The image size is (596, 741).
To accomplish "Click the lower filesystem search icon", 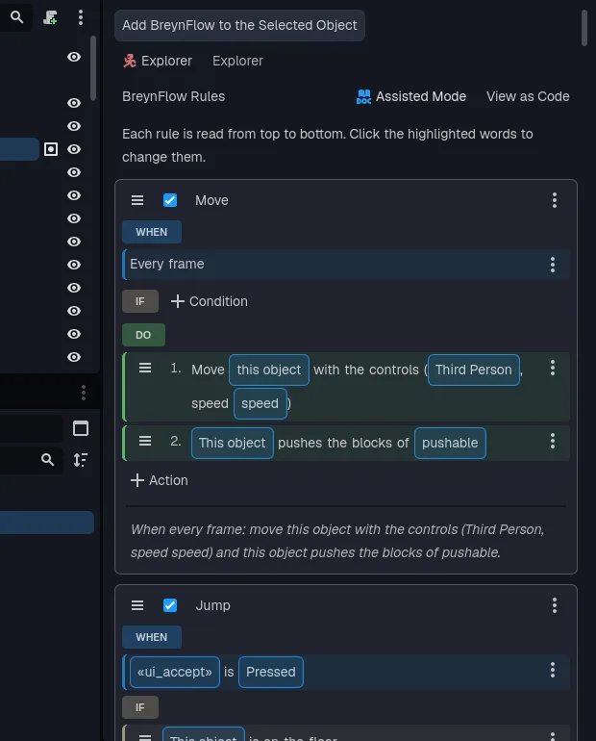I will tap(47, 460).
